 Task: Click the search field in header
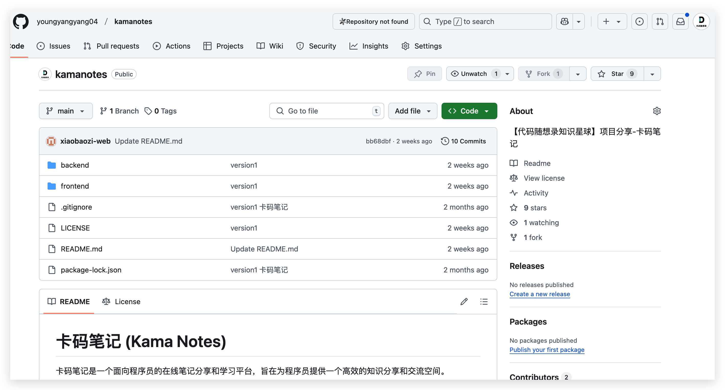(485, 21)
